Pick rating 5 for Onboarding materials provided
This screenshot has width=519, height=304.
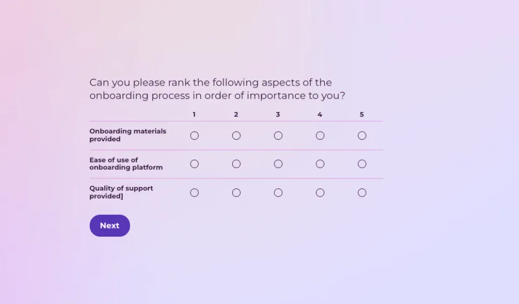pos(362,136)
